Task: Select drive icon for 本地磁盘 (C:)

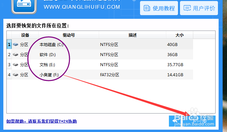Action: (x=15, y=44)
